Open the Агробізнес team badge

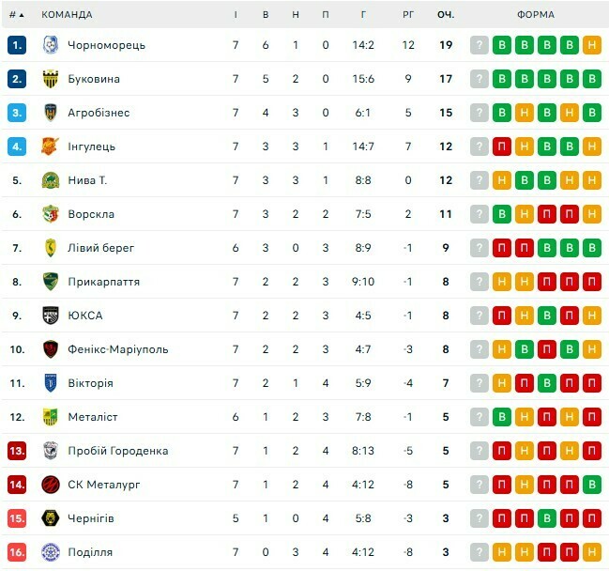[51, 113]
